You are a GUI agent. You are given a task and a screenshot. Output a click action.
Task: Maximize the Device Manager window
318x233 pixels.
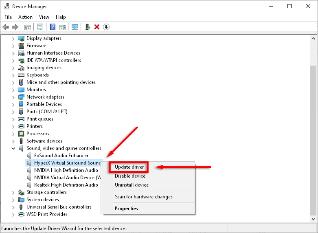click(x=289, y=6)
